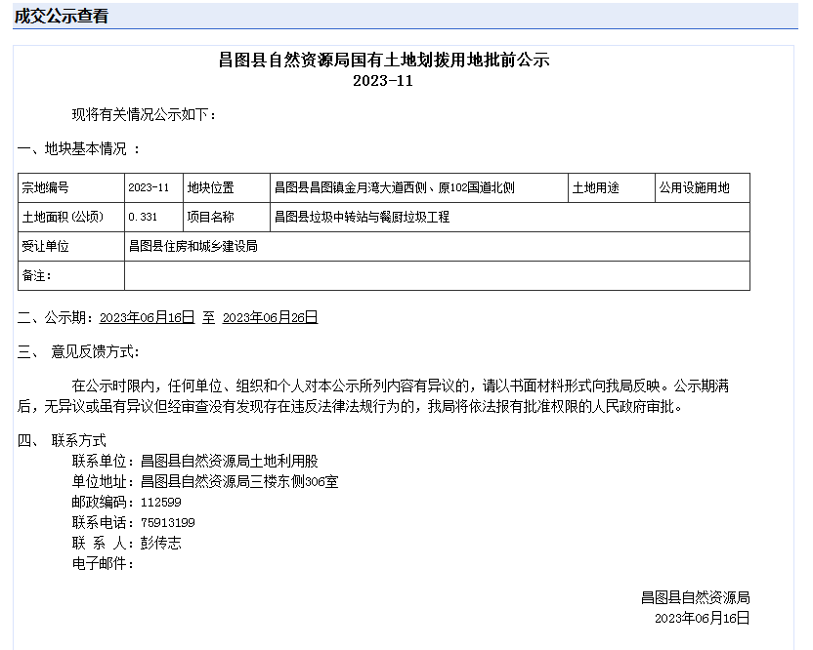The image size is (813, 650).
Task: Click the end date 2023年06月26日
Action: [270, 317]
